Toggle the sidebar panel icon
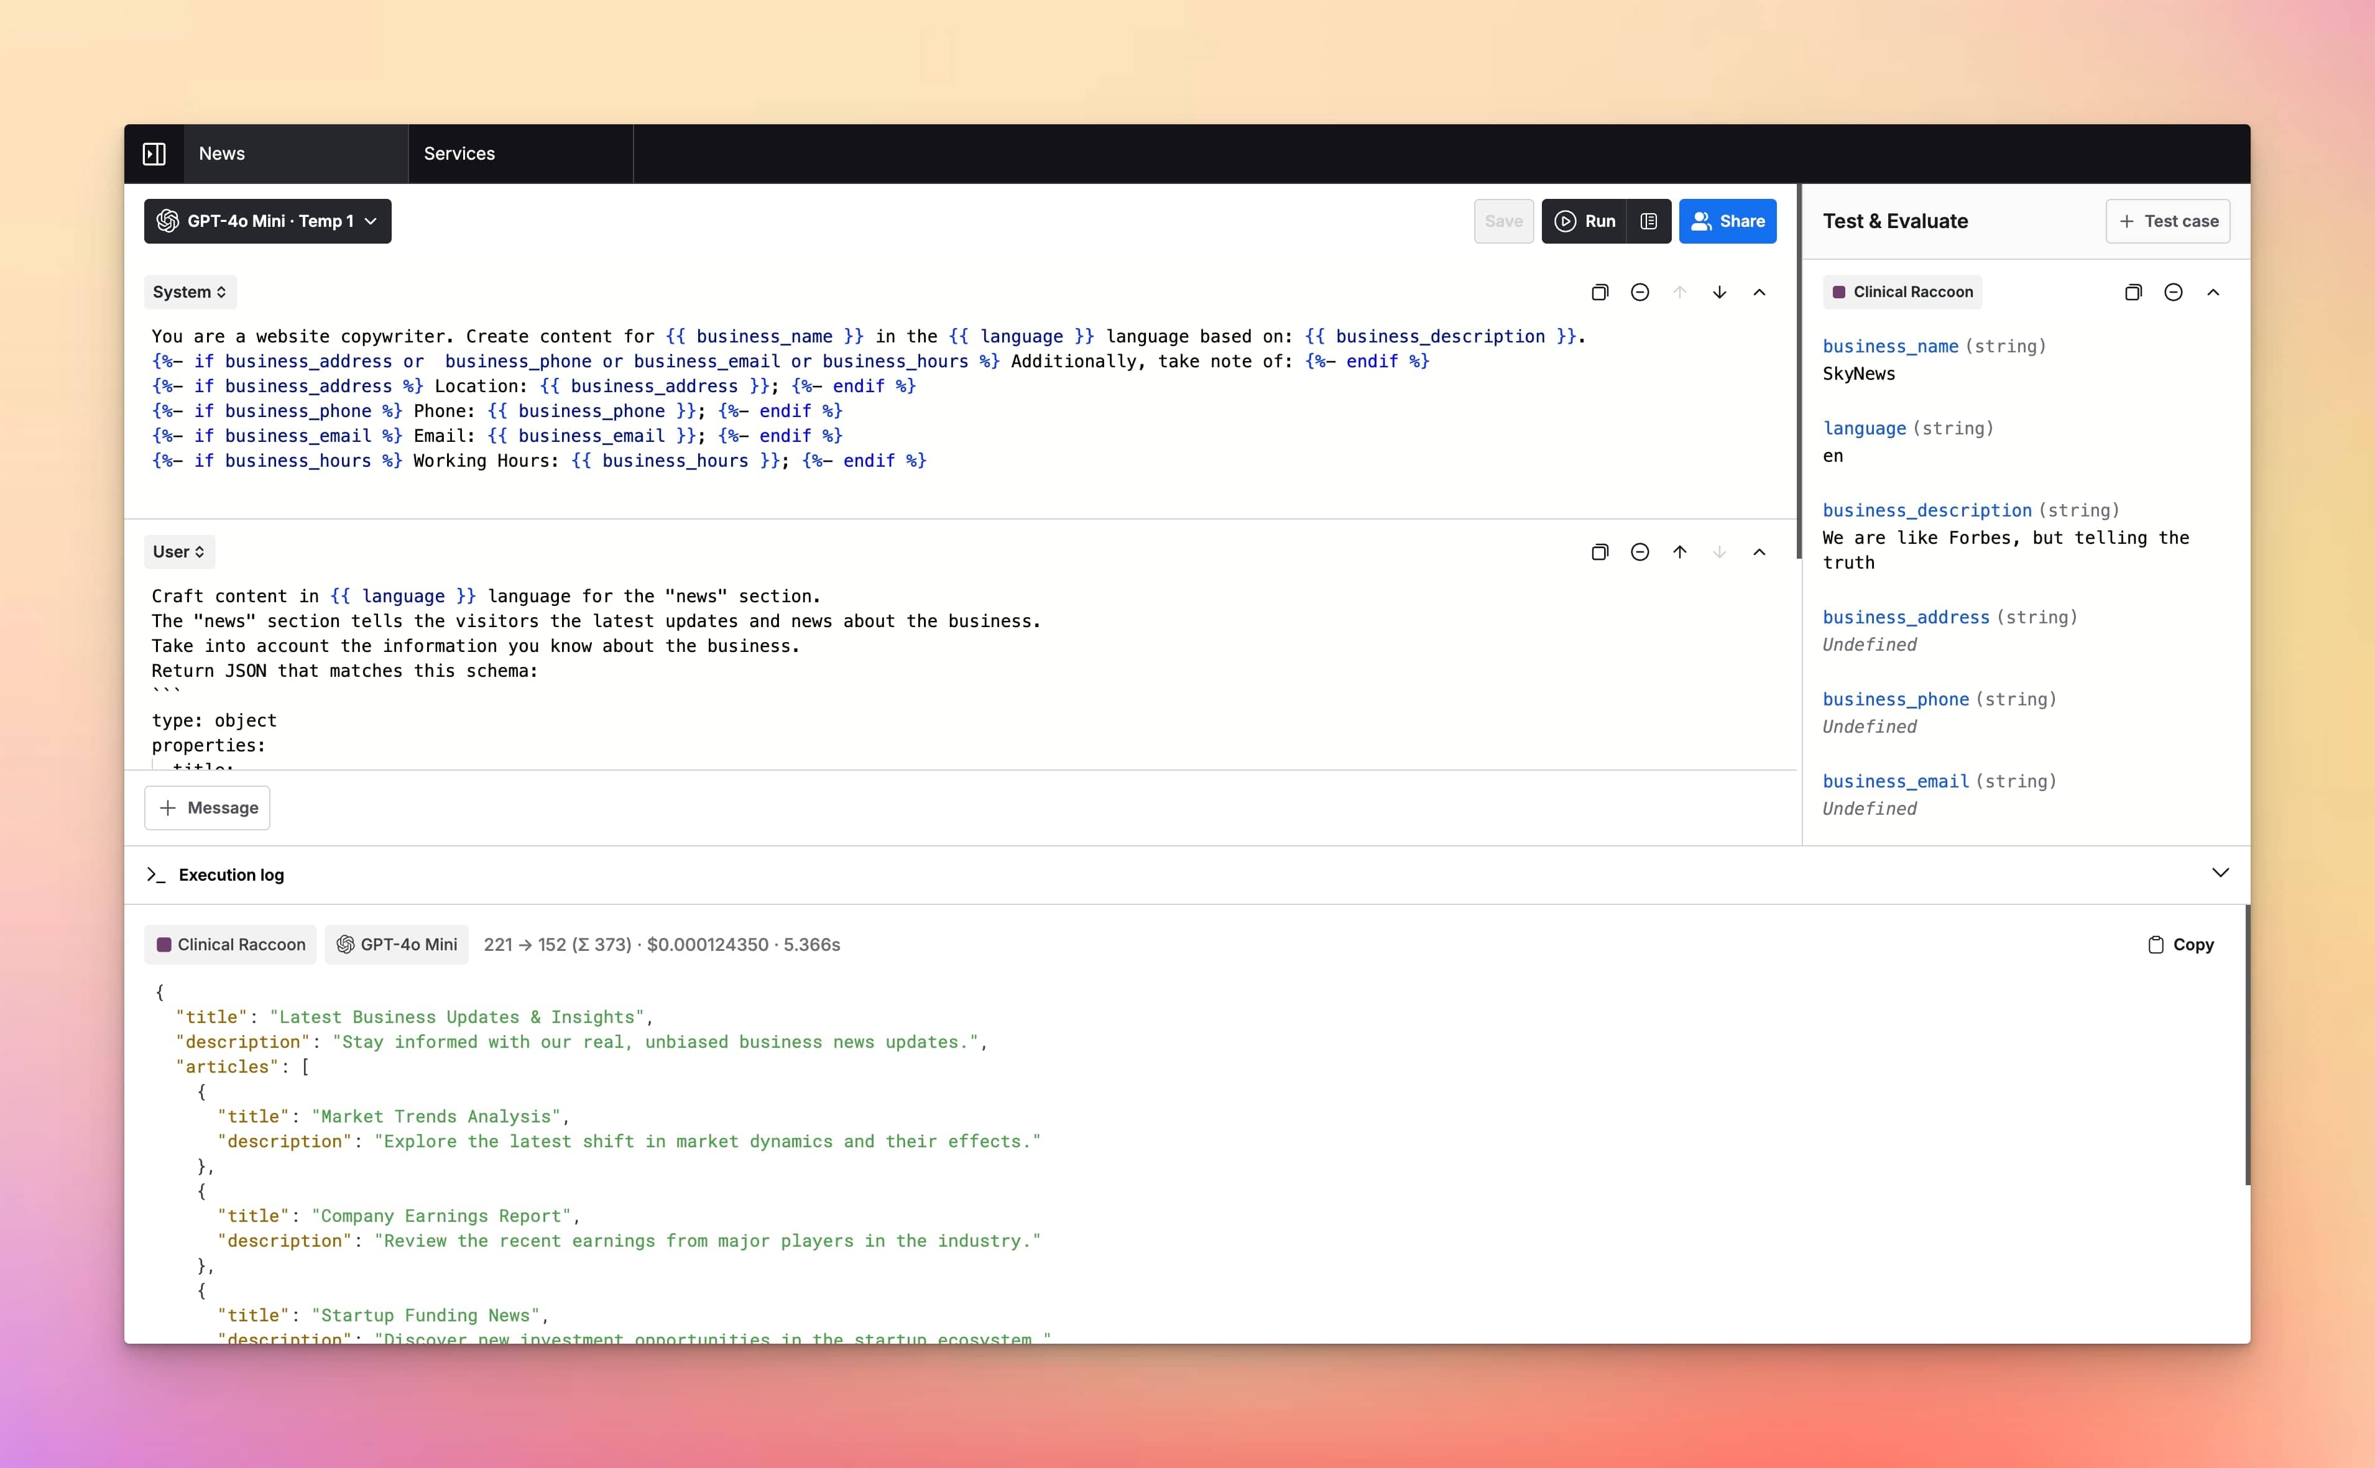 [154, 154]
